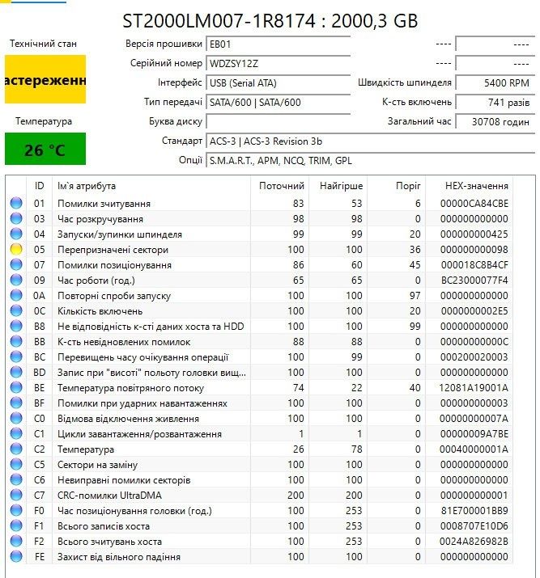Click the Найгірше column header
Image resolution: width=540 pixels, height=578 pixels.
click(x=338, y=186)
